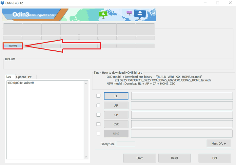Screen dimensions: 236x165
Task: Expand the Mass D/L option
Action: (x=219, y=143)
